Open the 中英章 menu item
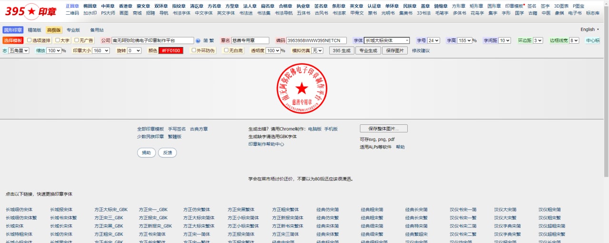Viewport: 609px width, 243px height. (x=108, y=6)
